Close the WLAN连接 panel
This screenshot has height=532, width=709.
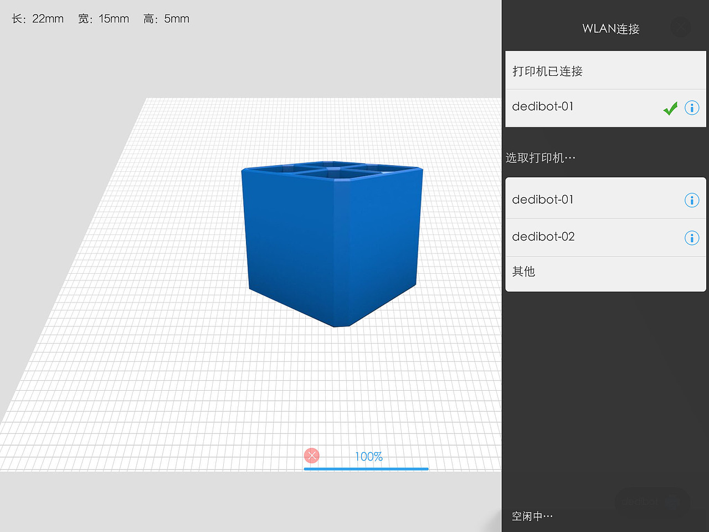point(680,27)
